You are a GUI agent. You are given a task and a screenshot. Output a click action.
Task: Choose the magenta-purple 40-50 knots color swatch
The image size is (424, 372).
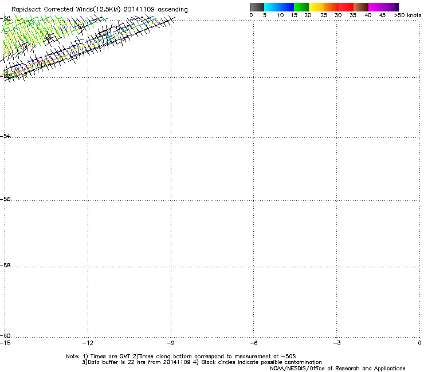coord(383,7)
